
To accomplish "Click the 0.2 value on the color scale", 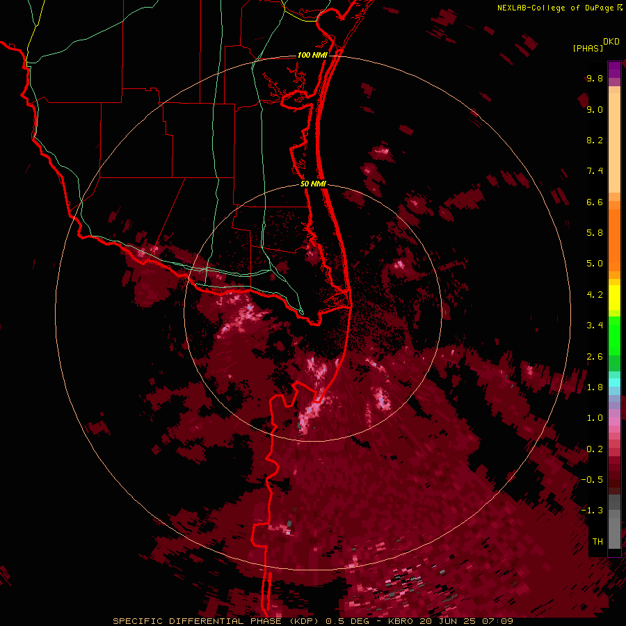I will click(x=595, y=449).
